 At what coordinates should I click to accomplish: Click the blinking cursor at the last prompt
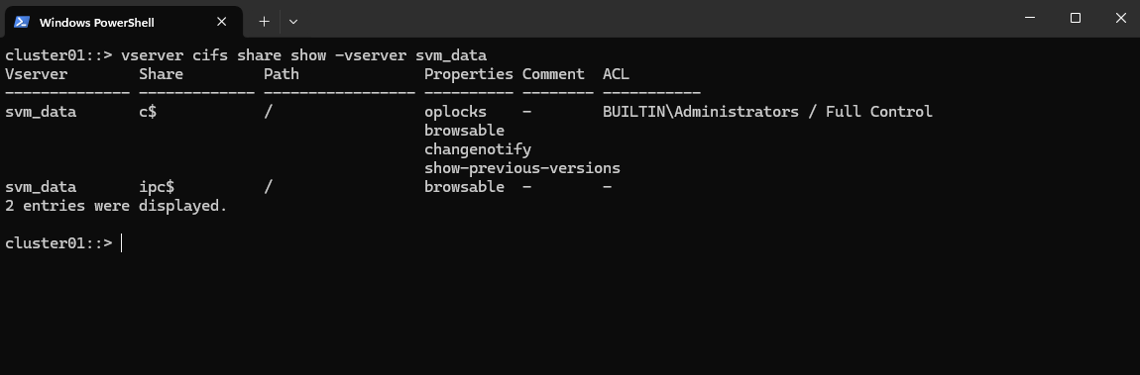pos(121,243)
